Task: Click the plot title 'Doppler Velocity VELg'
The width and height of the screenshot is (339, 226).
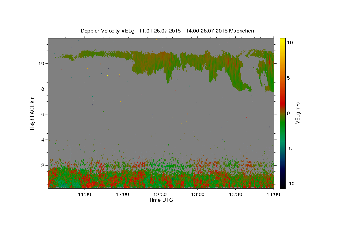Action: pos(107,31)
